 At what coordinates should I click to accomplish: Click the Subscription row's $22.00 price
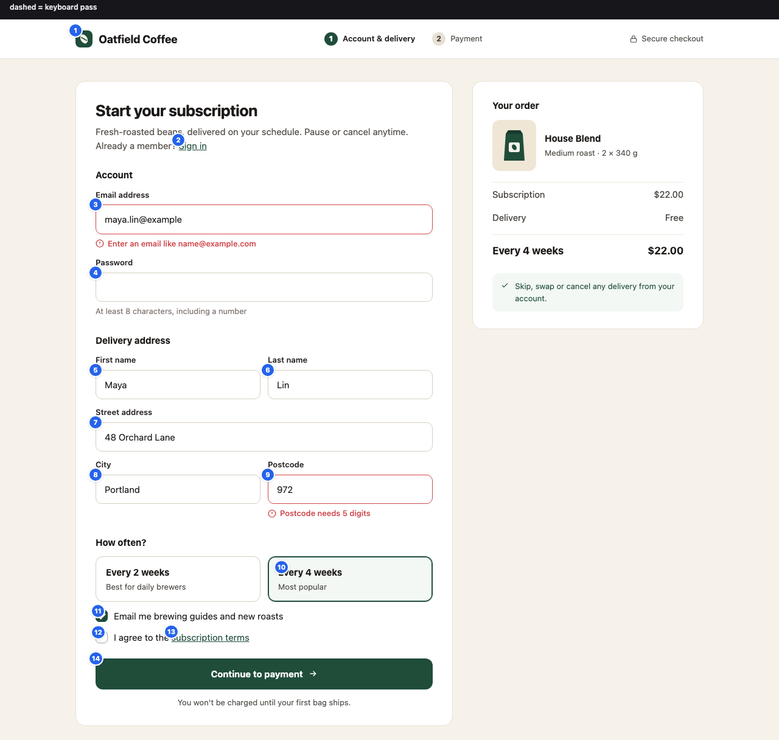pyautogui.click(x=668, y=195)
